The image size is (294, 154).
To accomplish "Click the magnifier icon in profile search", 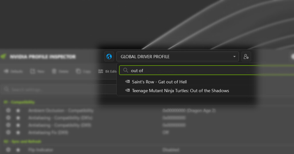I will pyautogui.click(x=125, y=70).
